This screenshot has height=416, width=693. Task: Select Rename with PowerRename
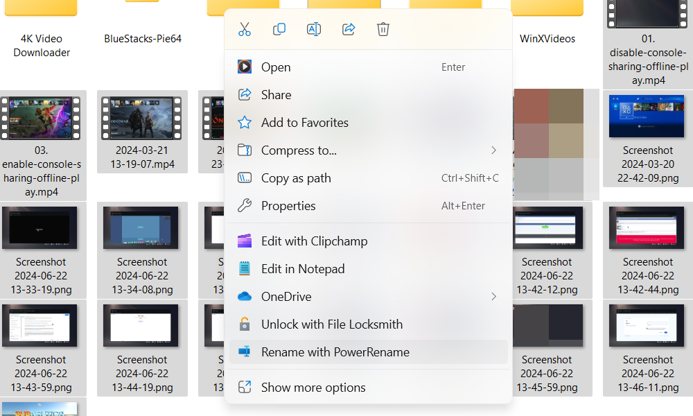coord(368,352)
